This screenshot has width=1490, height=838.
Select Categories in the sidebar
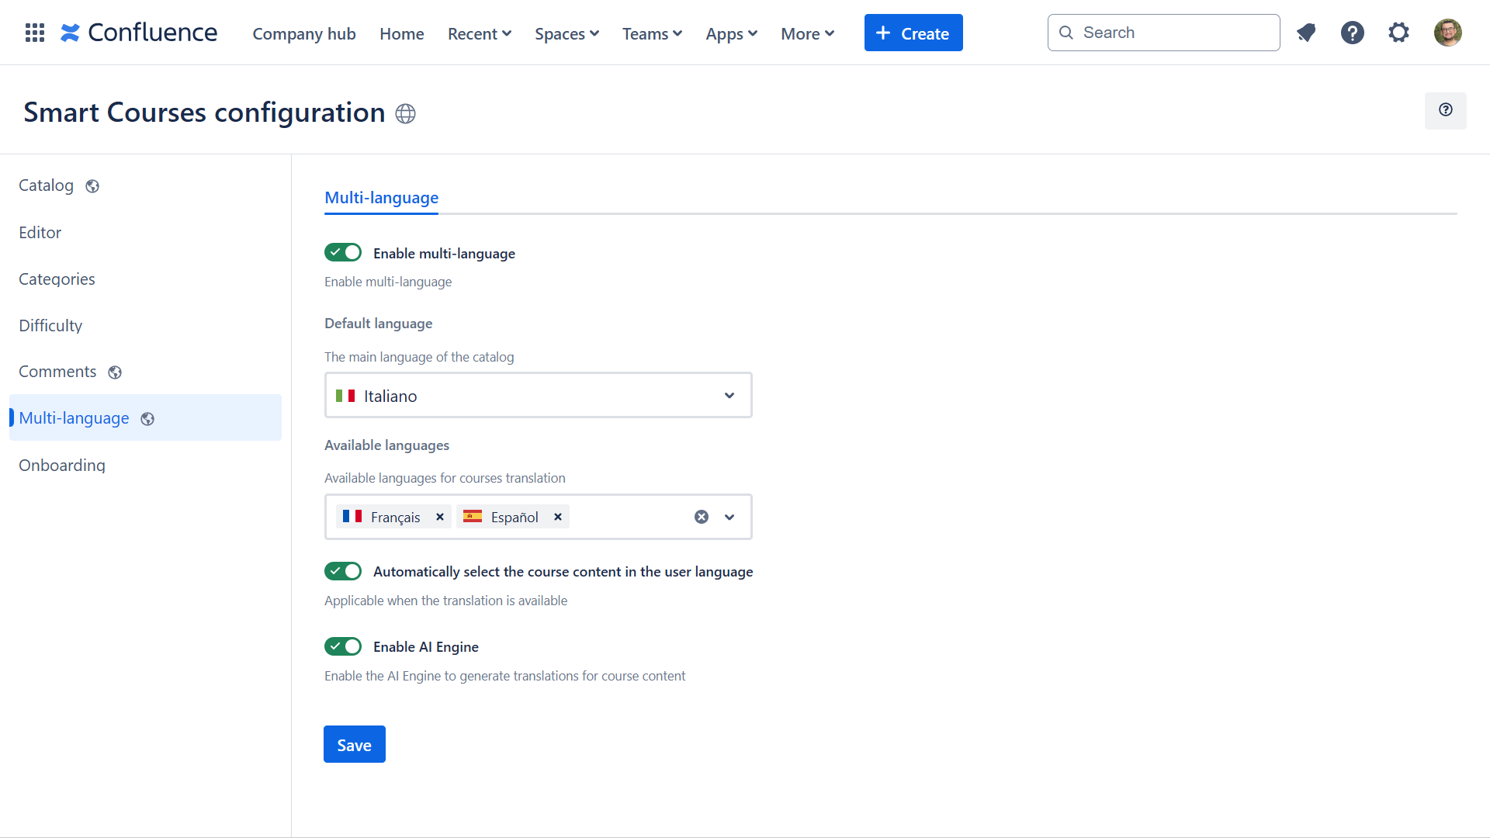(57, 279)
